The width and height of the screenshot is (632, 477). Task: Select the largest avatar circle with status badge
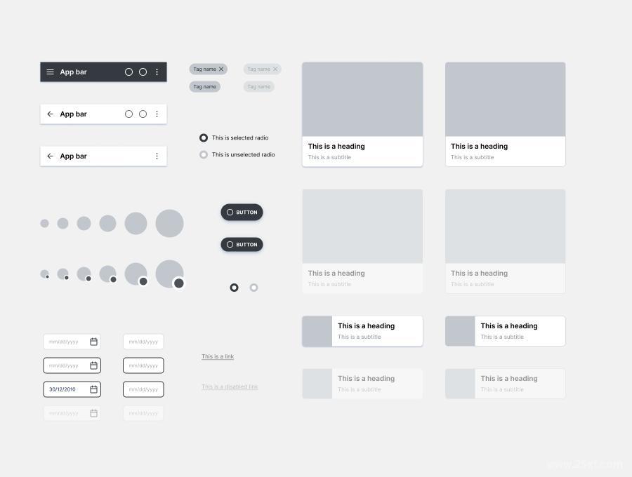point(170,274)
